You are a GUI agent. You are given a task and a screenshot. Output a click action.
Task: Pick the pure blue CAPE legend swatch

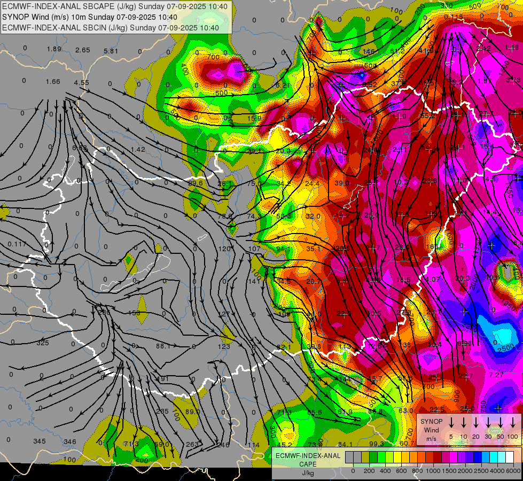click(478, 457)
